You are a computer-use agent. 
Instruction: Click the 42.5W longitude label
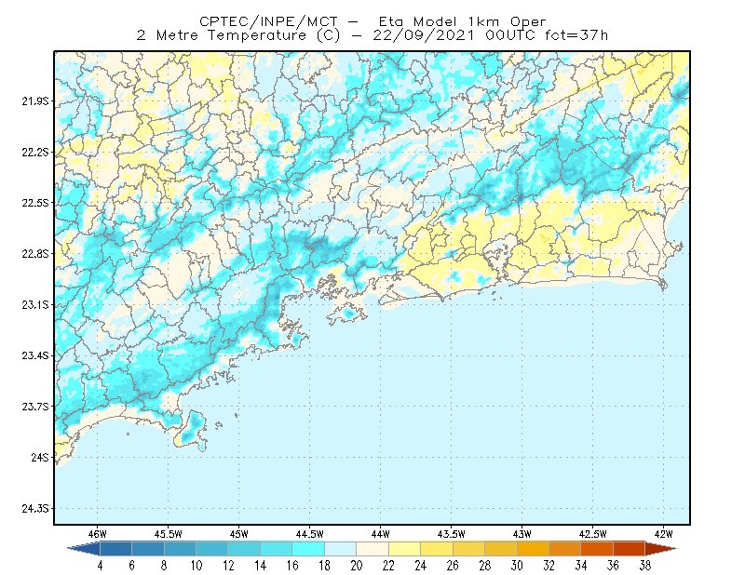[593, 534]
